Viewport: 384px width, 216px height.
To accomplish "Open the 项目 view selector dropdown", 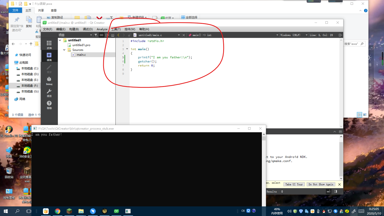I will (x=75, y=35).
